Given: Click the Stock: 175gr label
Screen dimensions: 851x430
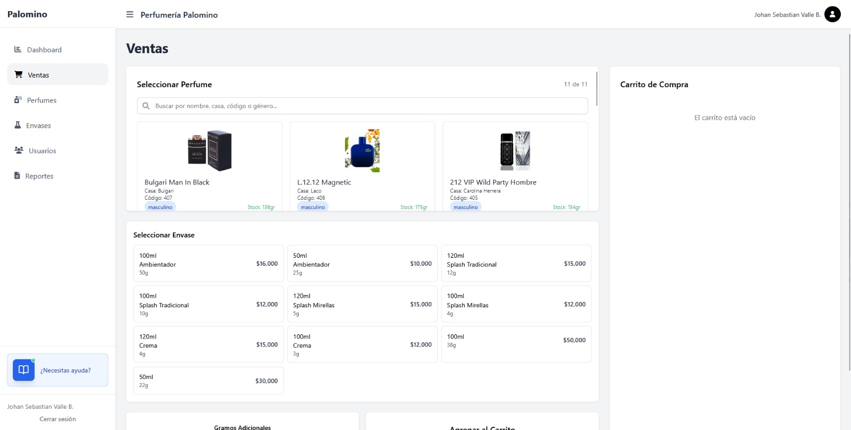Looking at the screenshot, I should click(x=414, y=207).
